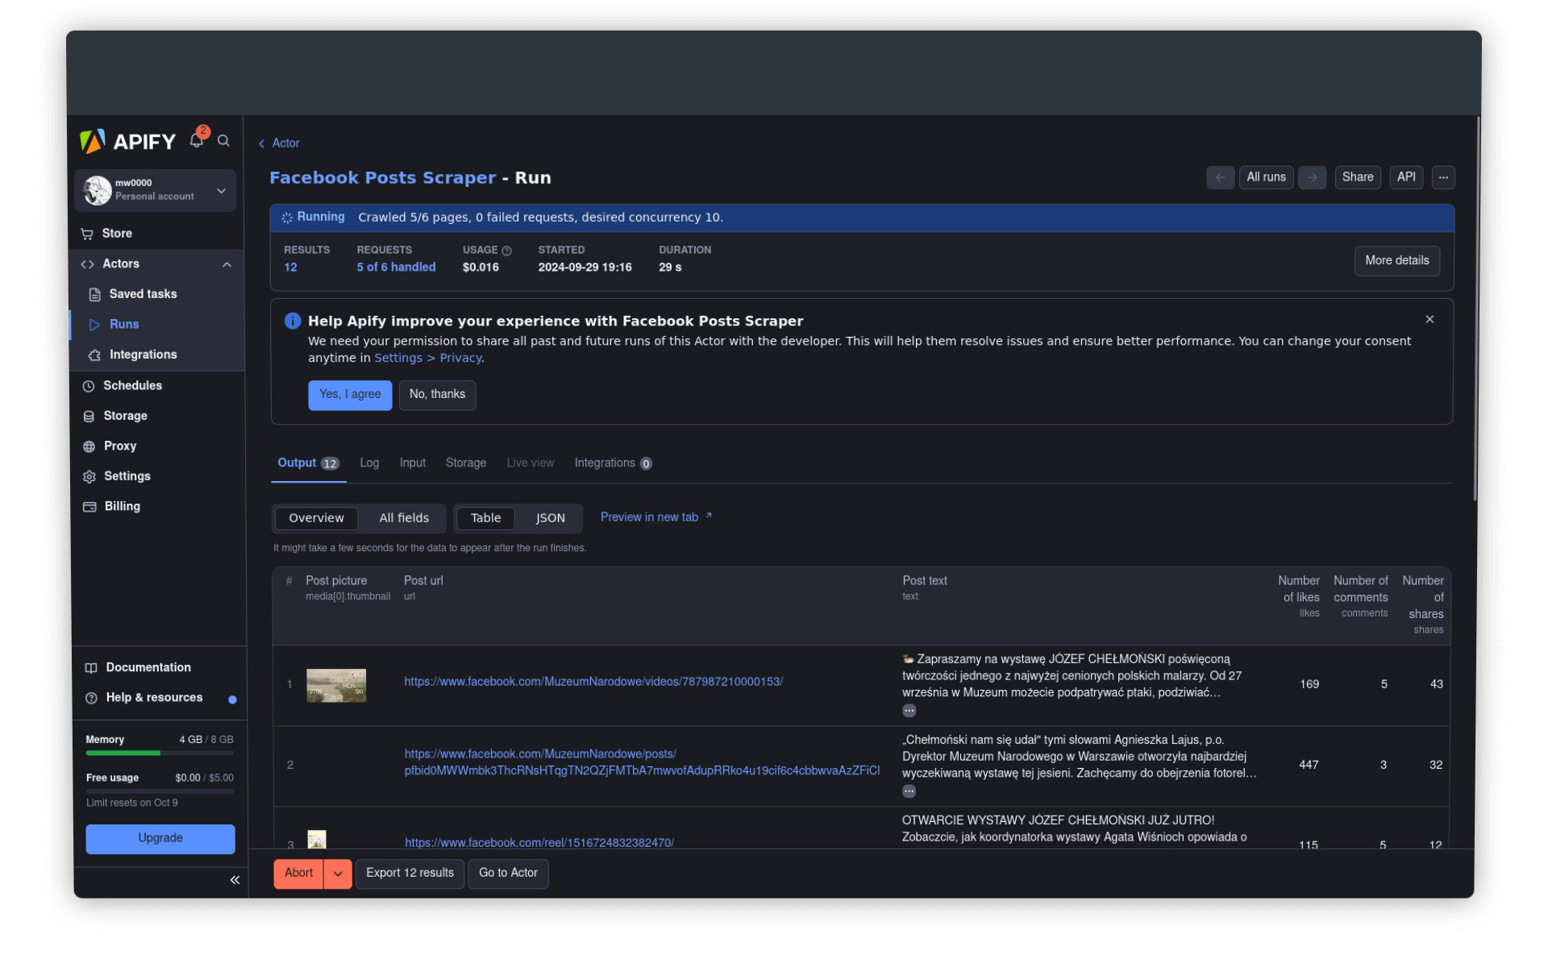Open search with the magnifier icon
Viewport: 1548px width, 967px height.
(223, 141)
